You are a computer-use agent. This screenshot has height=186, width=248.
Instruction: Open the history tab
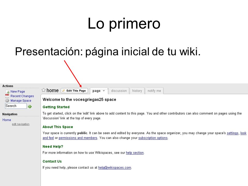(x=137, y=91)
